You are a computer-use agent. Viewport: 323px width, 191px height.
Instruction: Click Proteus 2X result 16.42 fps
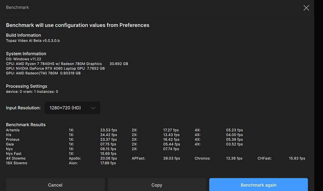click(171, 139)
